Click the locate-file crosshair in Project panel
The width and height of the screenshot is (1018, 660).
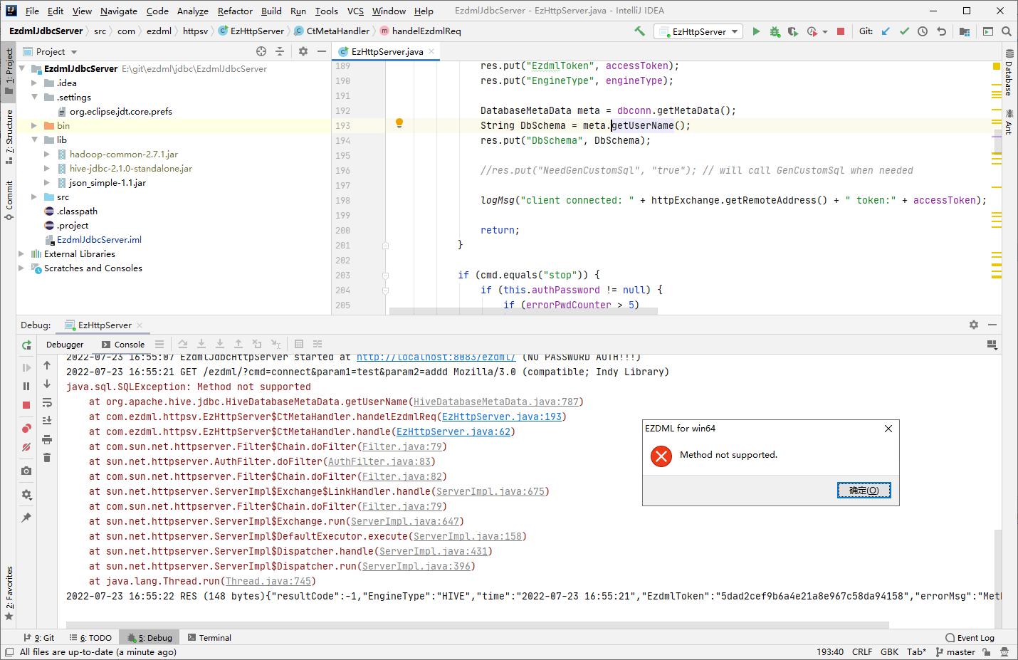pos(261,51)
